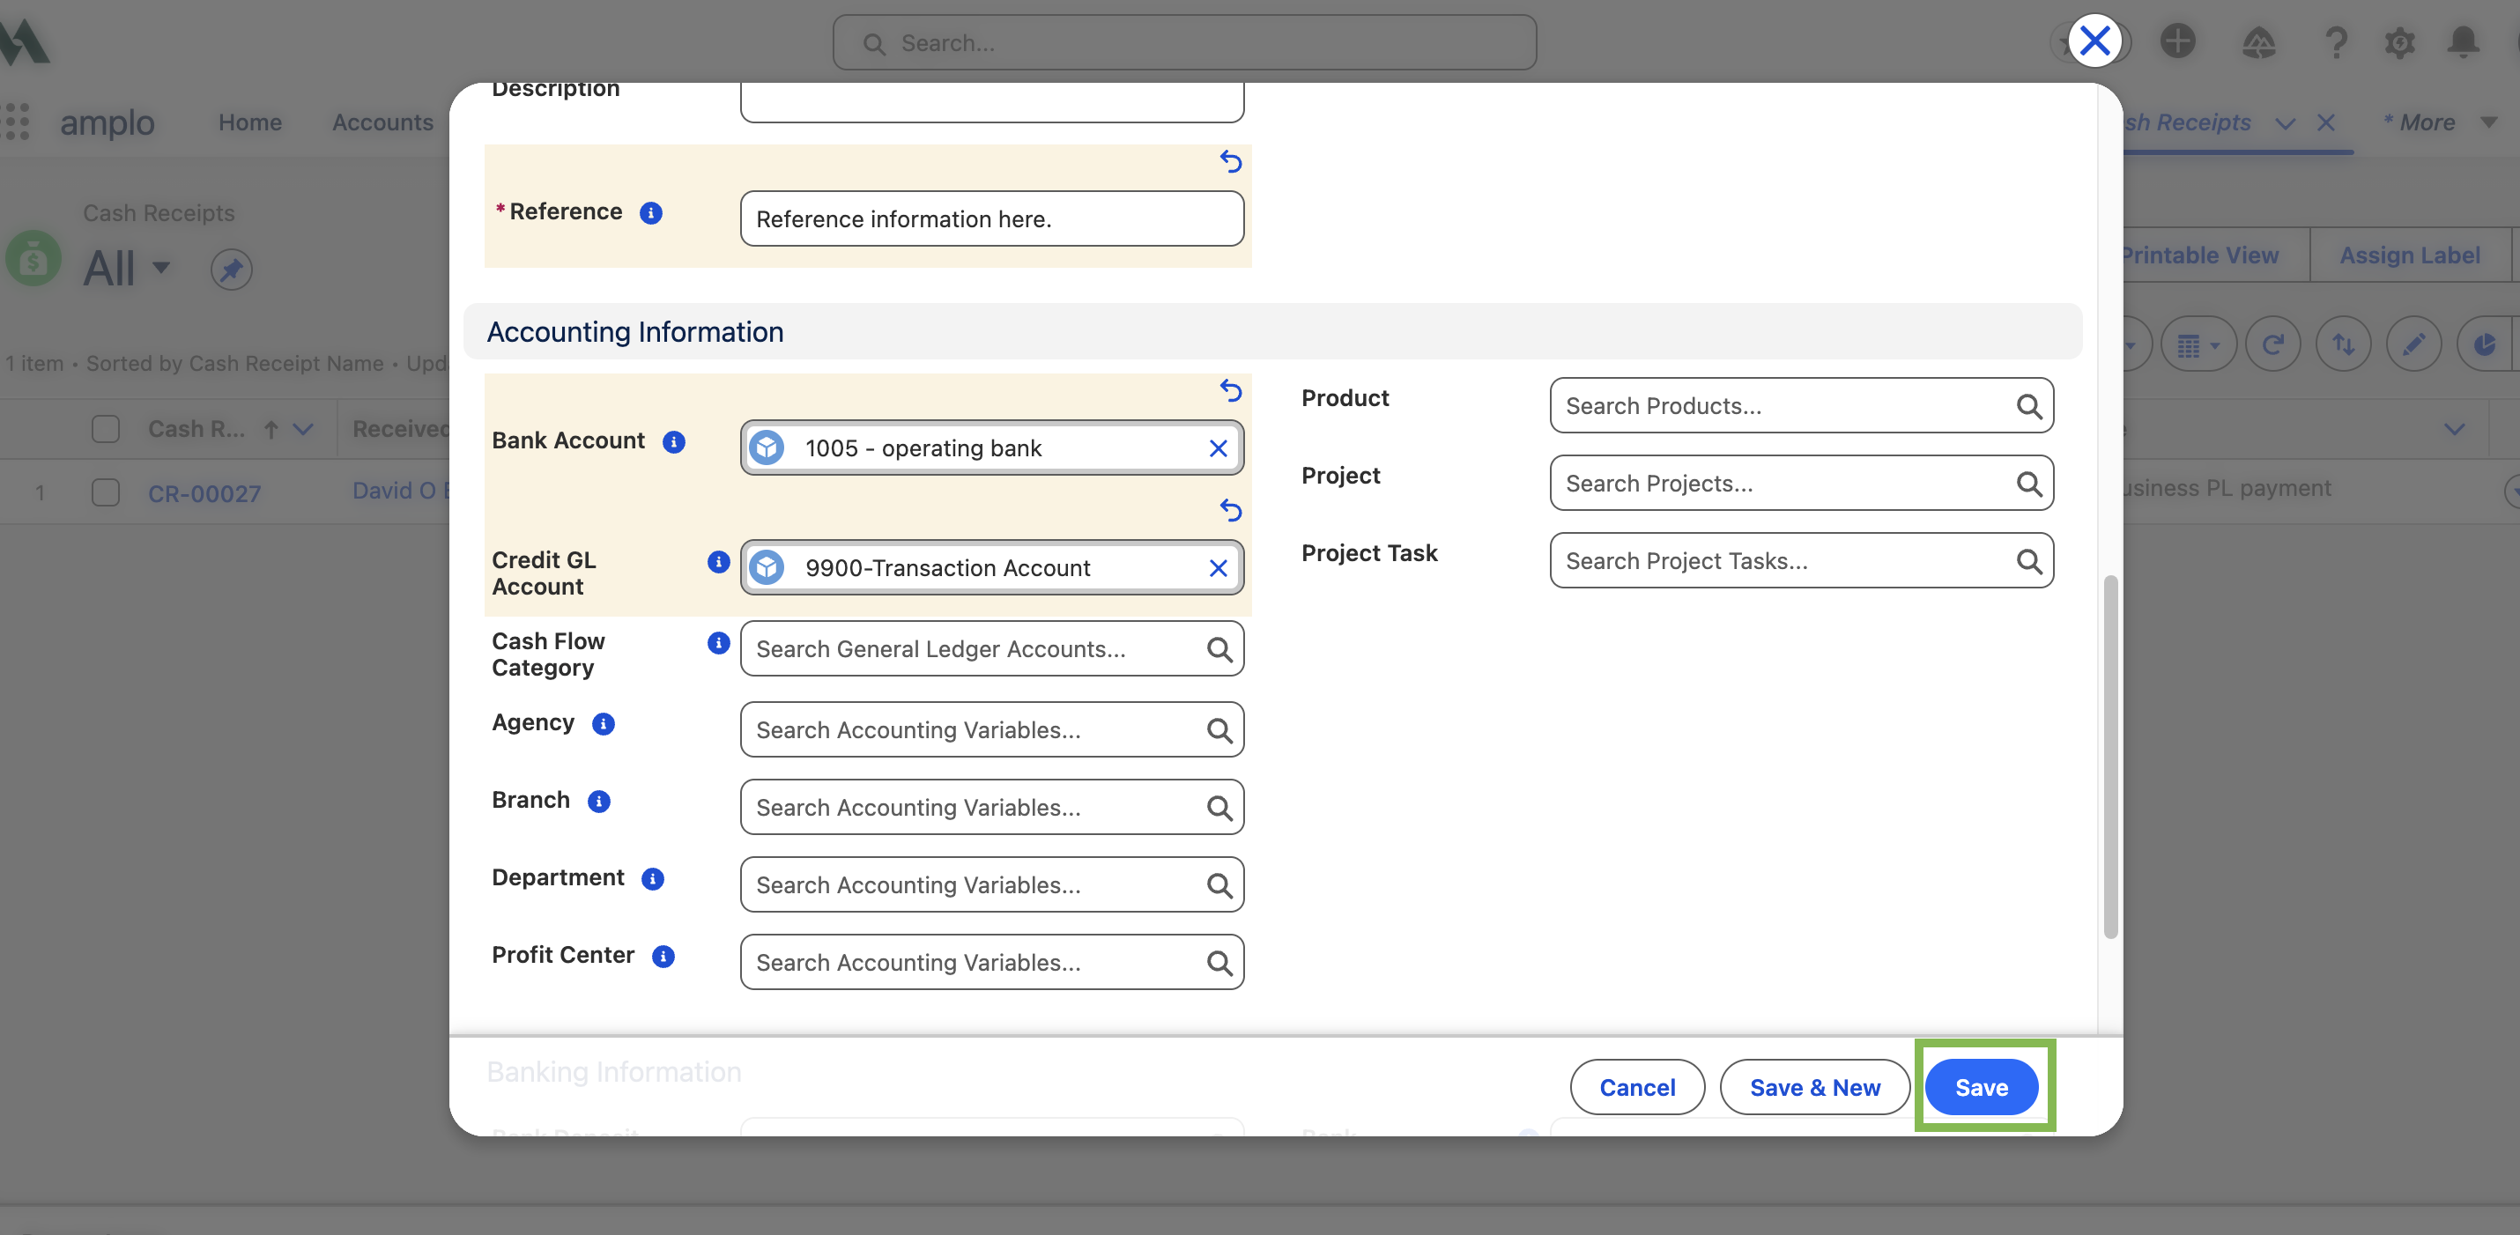Click the modal vertical scrollbar
The height and width of the screenshot is (1235, 2520).
(2110, 756)
